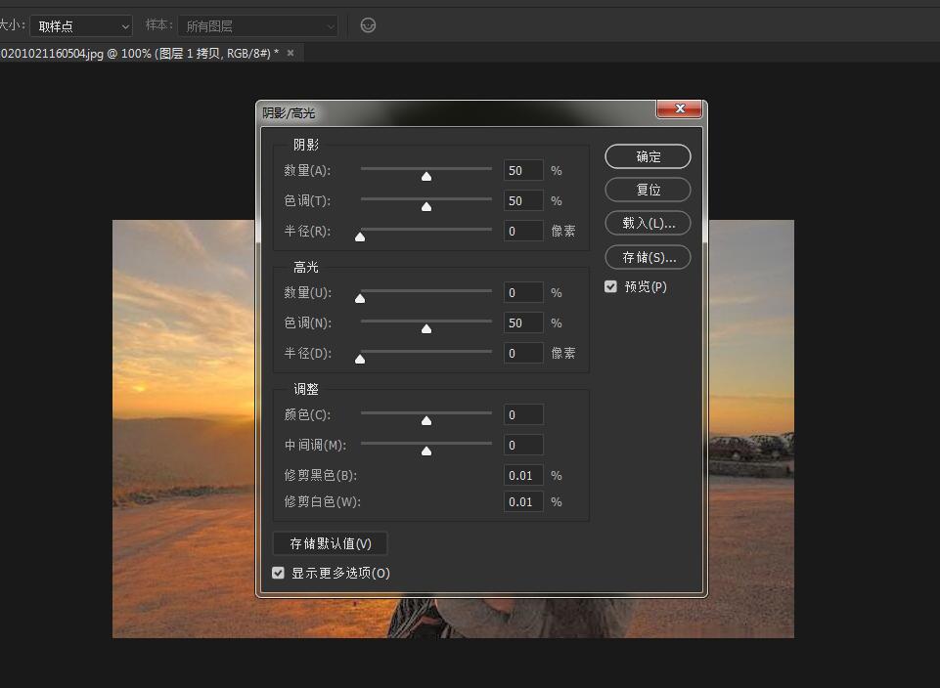
Task: Open the 大小 sample size dropdown
Action: pos(80,25)
